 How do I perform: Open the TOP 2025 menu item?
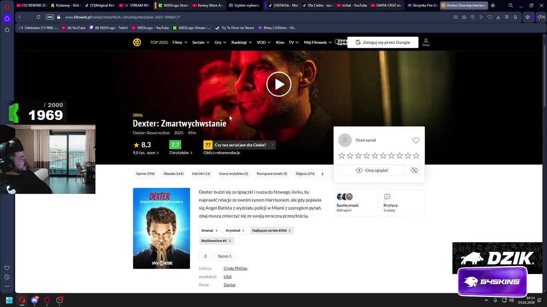coord(159,42)
